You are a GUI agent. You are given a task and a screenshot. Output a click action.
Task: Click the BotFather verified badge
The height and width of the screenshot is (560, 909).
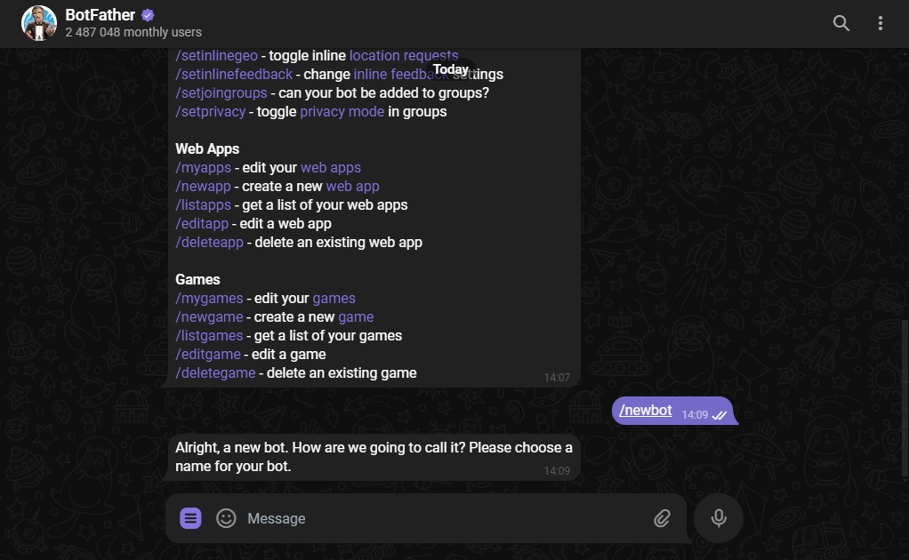148,15
